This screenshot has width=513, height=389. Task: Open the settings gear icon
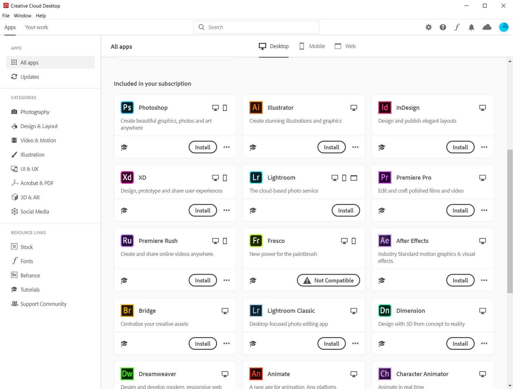428,27
